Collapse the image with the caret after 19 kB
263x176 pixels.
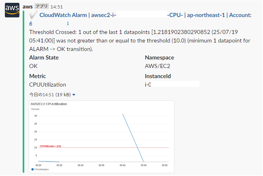(74, 95)
